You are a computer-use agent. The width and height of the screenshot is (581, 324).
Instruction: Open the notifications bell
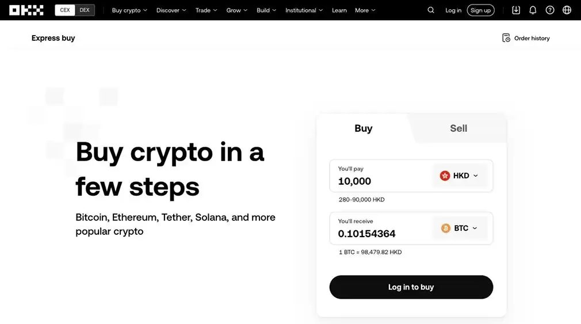pyautogui.click(x=533, y=10)
